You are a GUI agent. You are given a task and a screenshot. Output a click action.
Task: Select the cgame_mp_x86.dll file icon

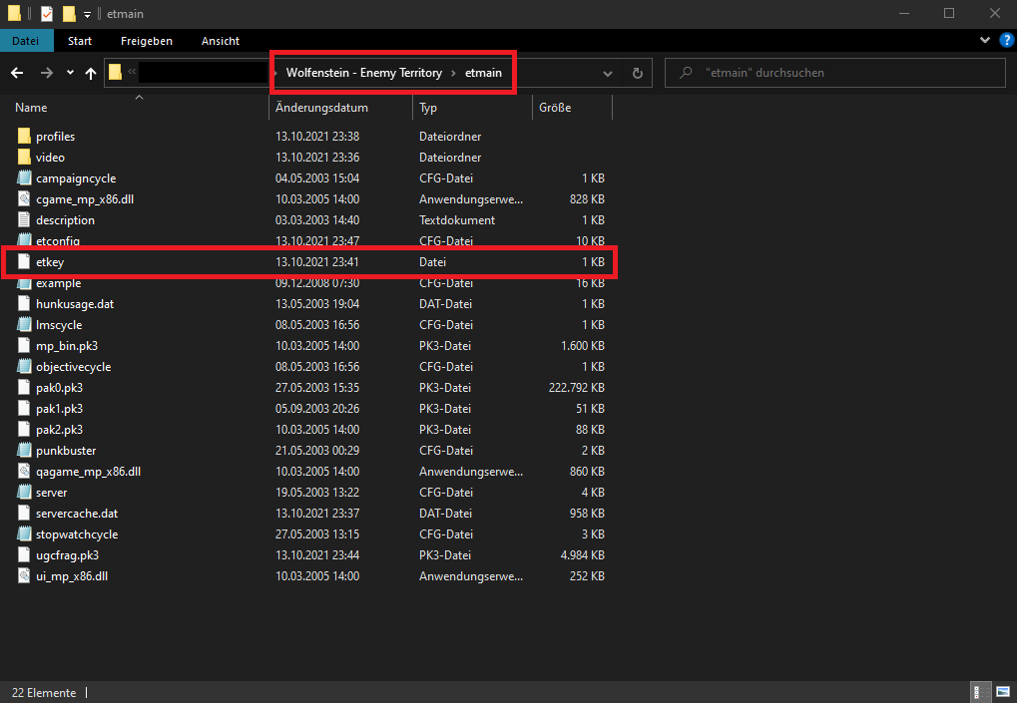point(25,199)
